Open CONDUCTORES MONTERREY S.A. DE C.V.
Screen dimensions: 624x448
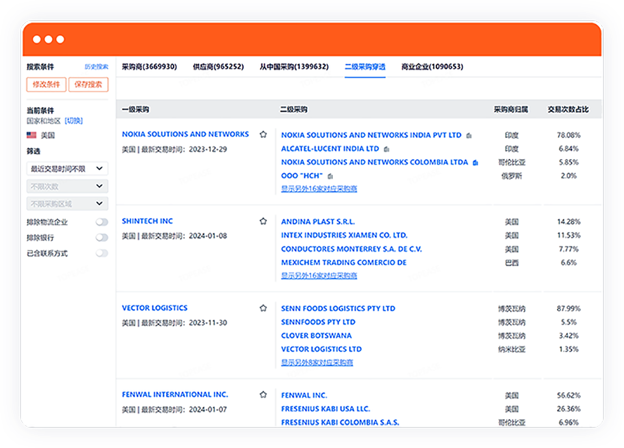click(x=351, y=249)
